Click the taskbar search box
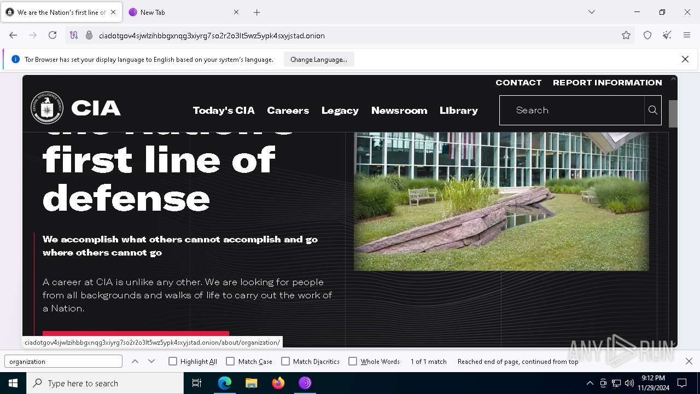The width and height of the screenshot is (700, 394). click(105, 383)
